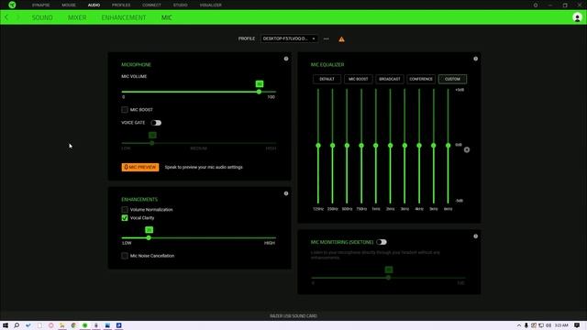Uncheck Vocal Clarity
The image size is (587, 330).
click(x=125, y=218)
